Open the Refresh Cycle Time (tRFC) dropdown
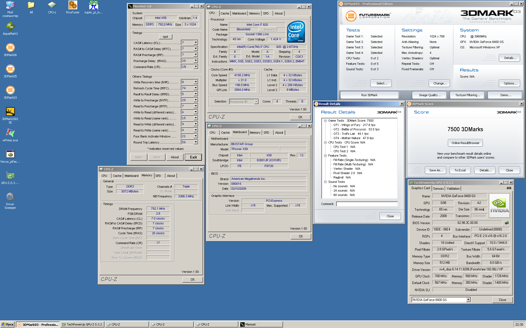The width and height of the screenshot is (526, 328). click(196, 88)
